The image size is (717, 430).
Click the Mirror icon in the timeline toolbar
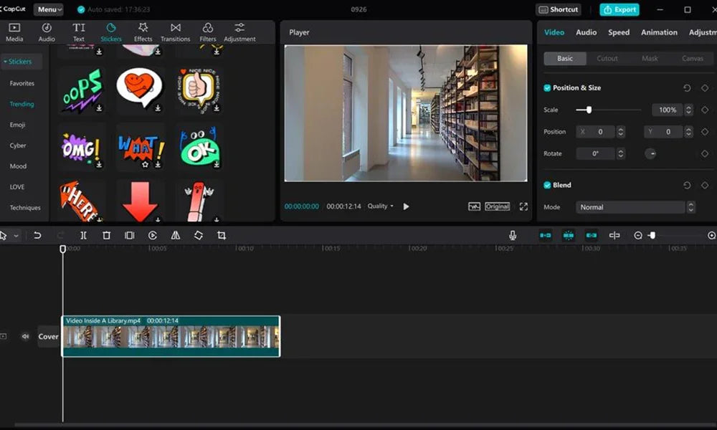(174, 235)
